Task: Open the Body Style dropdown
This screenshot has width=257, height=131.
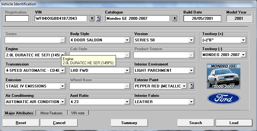Action: click(x=127, y=40)
